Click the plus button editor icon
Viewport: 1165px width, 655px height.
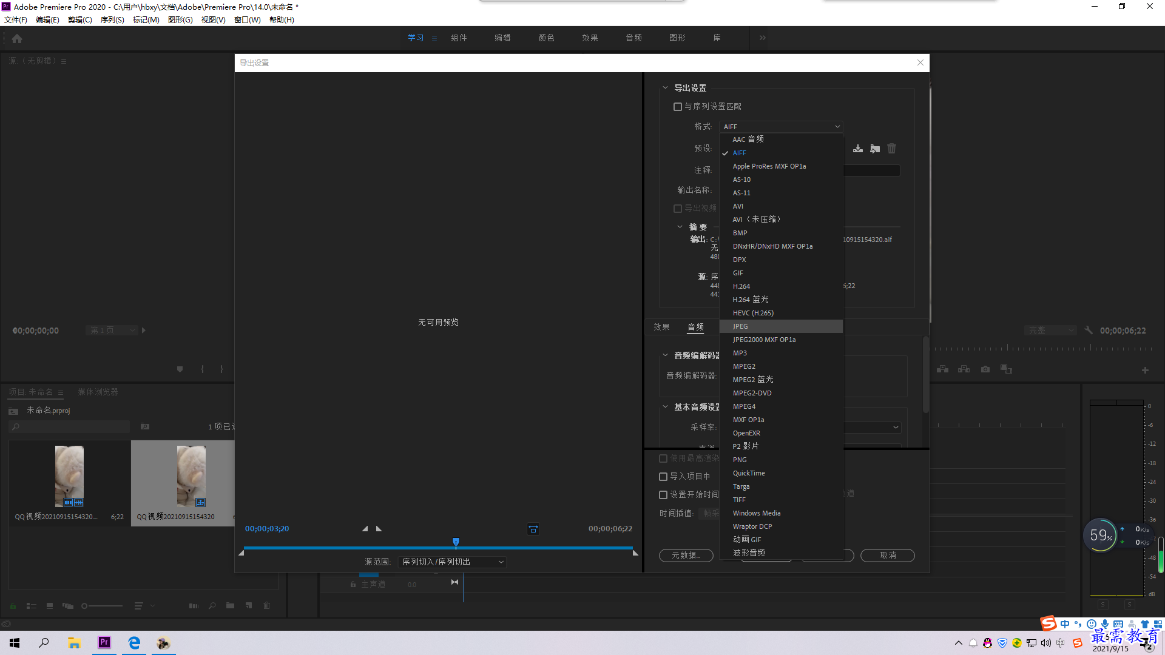[x=1145, y=370]
